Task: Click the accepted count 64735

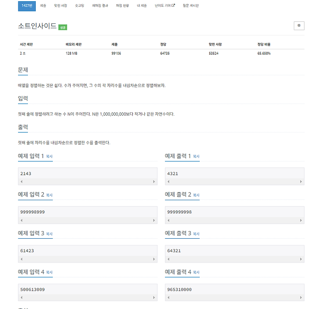Action: (165, 53)
